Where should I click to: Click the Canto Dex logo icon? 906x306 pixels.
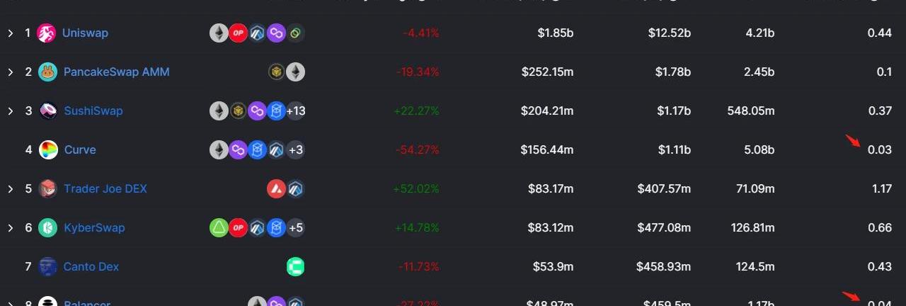pos(48,266)
